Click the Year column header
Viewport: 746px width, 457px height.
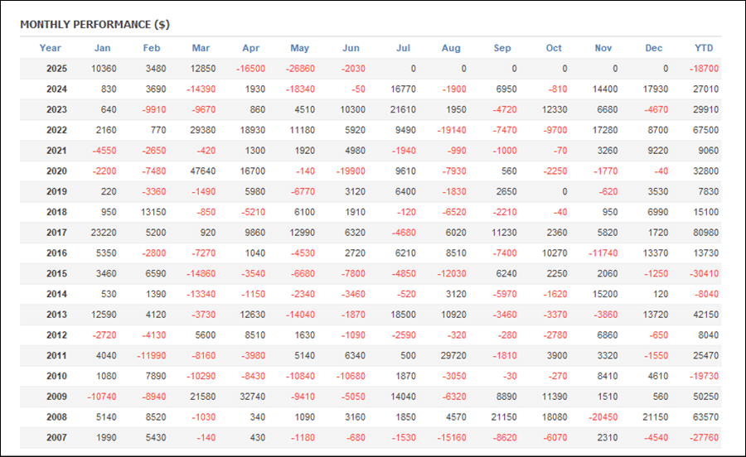[x=50, y=48]
